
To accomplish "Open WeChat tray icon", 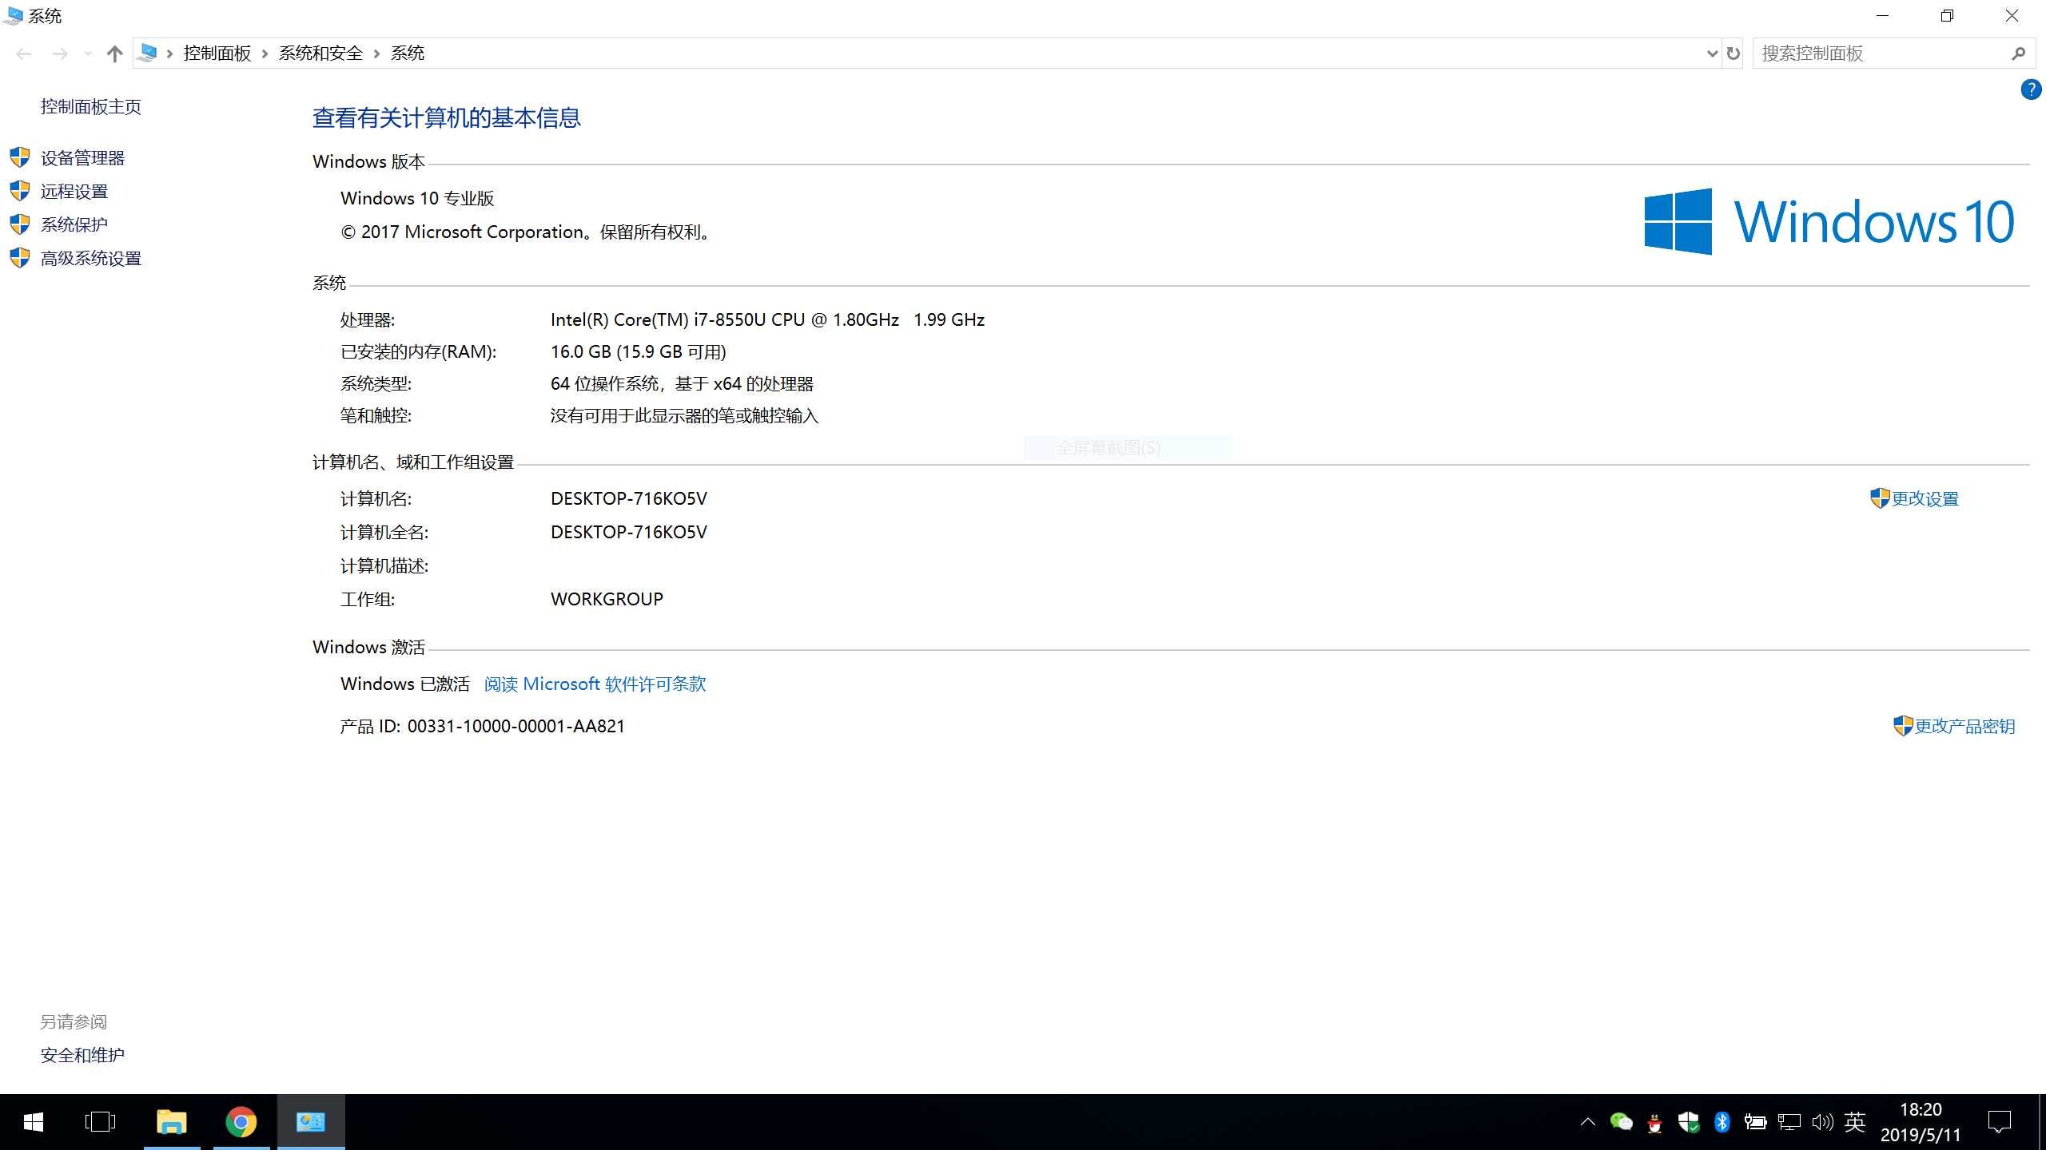I will (x=1622, y=1122).
